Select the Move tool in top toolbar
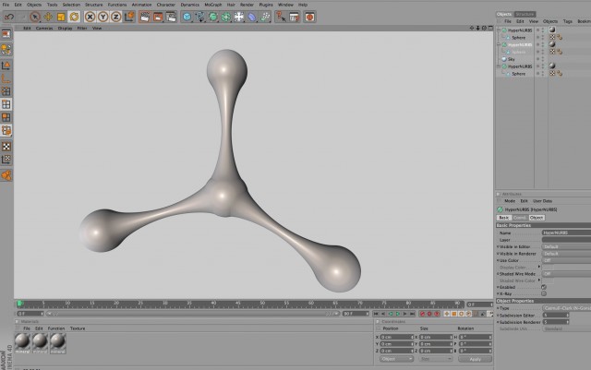Image resolution: width=591 pixels, height=370 pixels. [48, 17]
